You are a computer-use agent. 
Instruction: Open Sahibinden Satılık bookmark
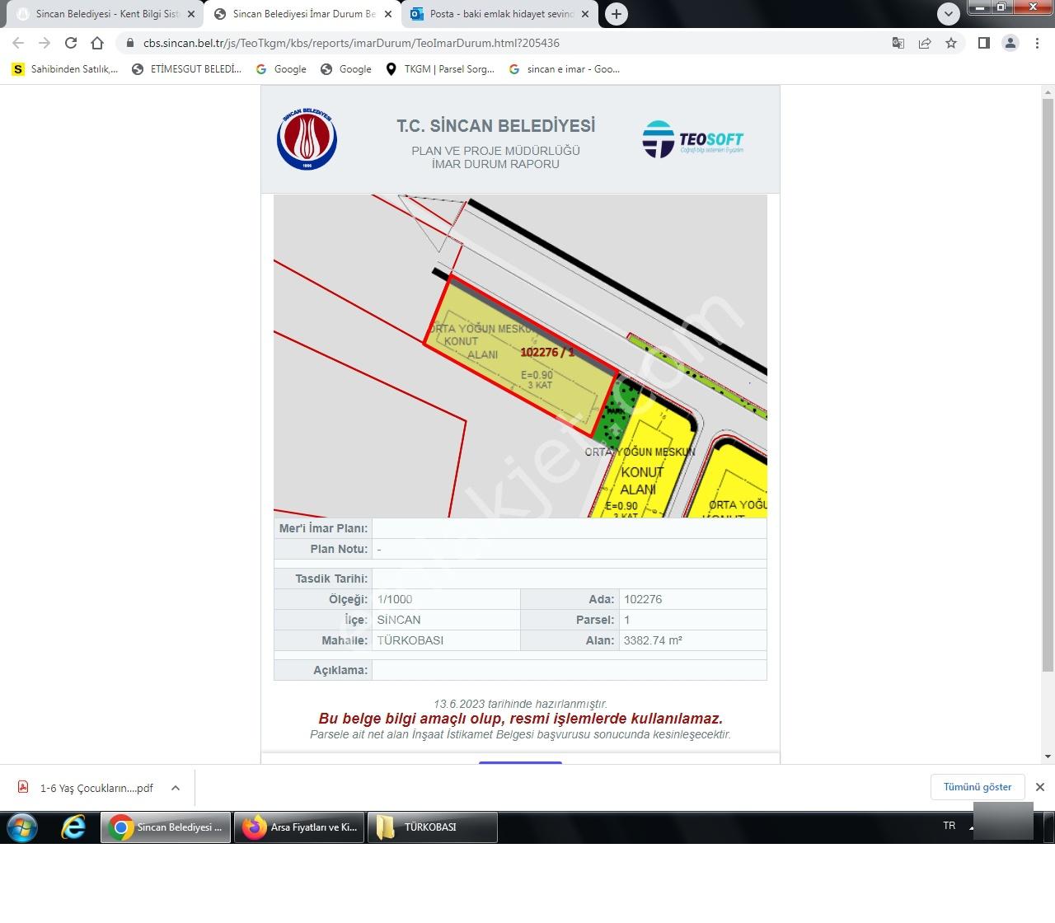coord(65,69)
